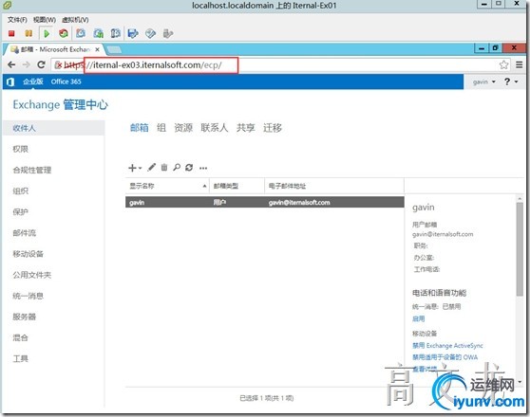The image size is (530, 417).
Task: Click the revert snapshot icon
Action: (99, 33)
